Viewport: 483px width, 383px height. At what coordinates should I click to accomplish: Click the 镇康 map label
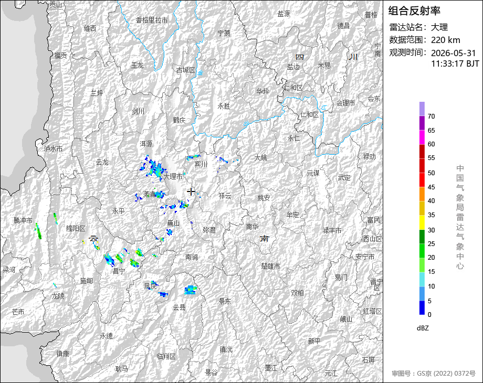[x=62, y=354]
